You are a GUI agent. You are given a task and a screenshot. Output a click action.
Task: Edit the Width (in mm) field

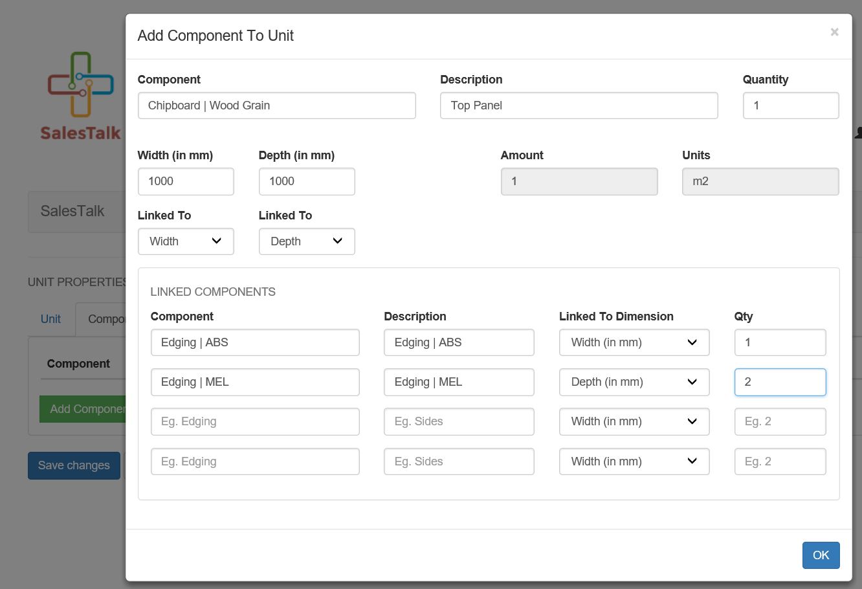pyautogui.click(x=186, y=181)
